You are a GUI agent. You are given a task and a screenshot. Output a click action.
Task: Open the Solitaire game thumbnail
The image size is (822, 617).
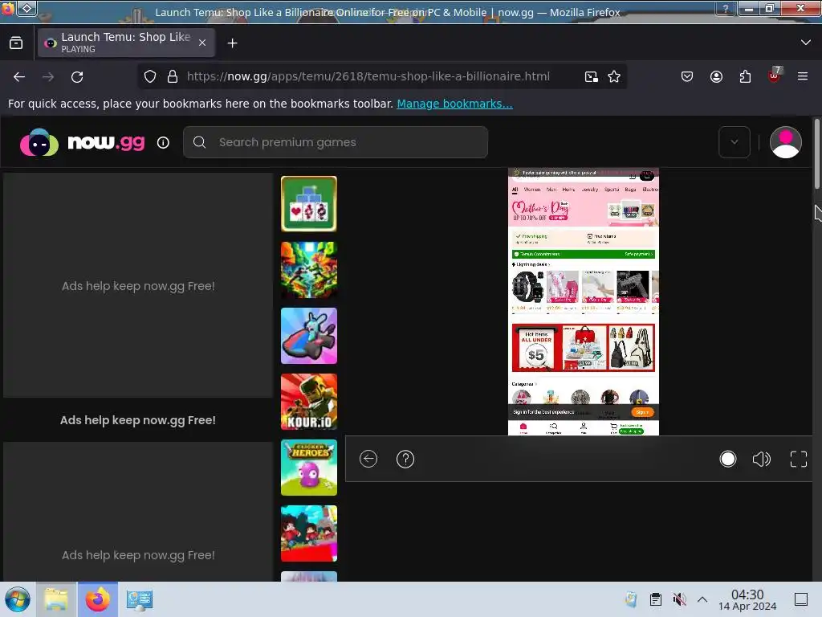[x=309, y=204]
